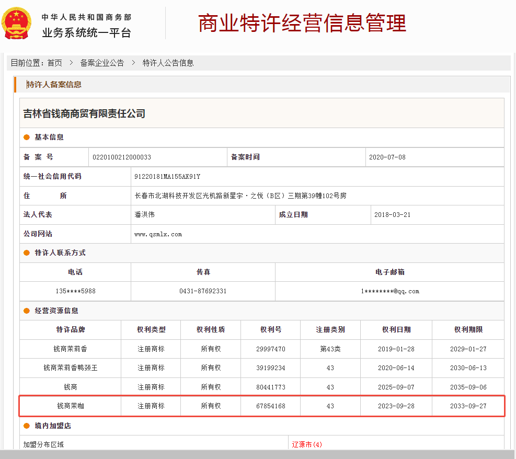
Task: Click the 电子邮箱 column header
Action: pos(390,272)
